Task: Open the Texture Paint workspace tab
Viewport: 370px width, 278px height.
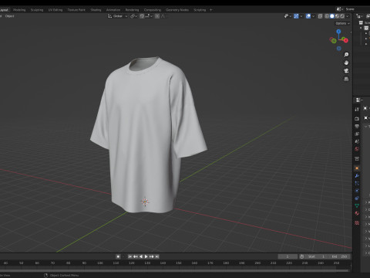Action: [x=76, y=10]
